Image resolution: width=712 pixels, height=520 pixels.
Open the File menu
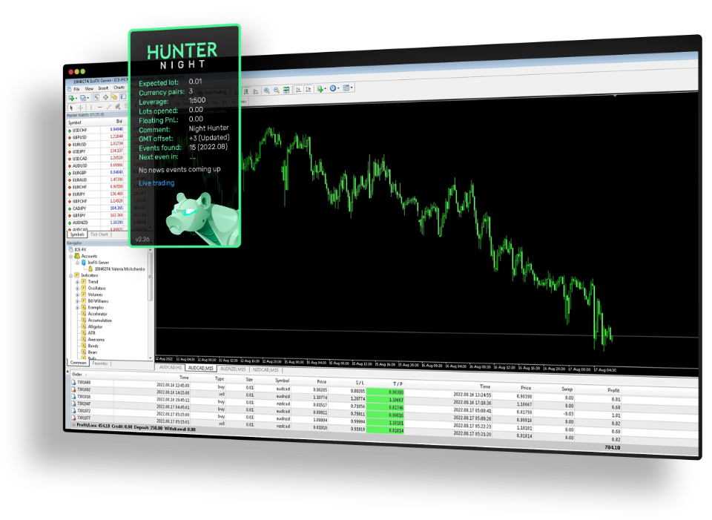point(76,89)
